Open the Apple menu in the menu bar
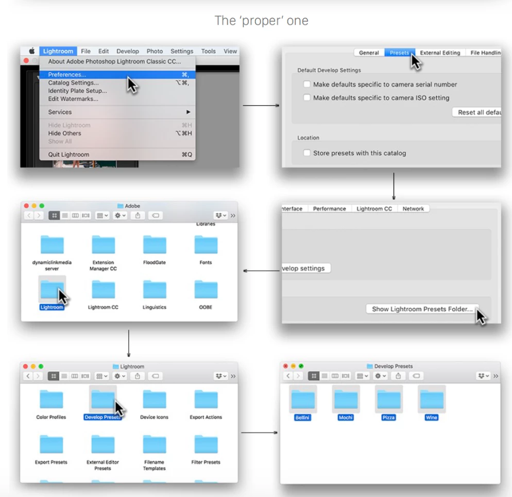 tap(31, 51)
